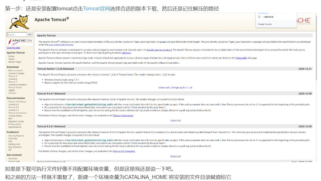This screenshot has width=321, height=181.
Task: Select Tomcat 7 under Download
Action: pos(12,82)
